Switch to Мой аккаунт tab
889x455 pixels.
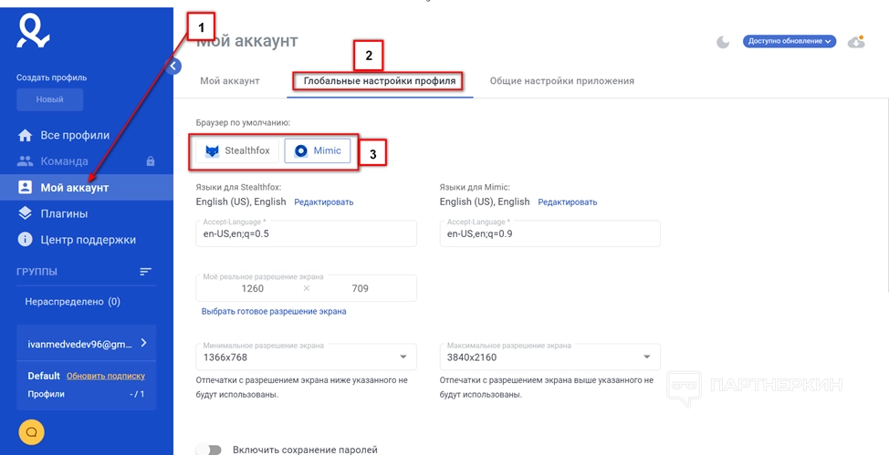pyautogui.click(x=230, y=81)
